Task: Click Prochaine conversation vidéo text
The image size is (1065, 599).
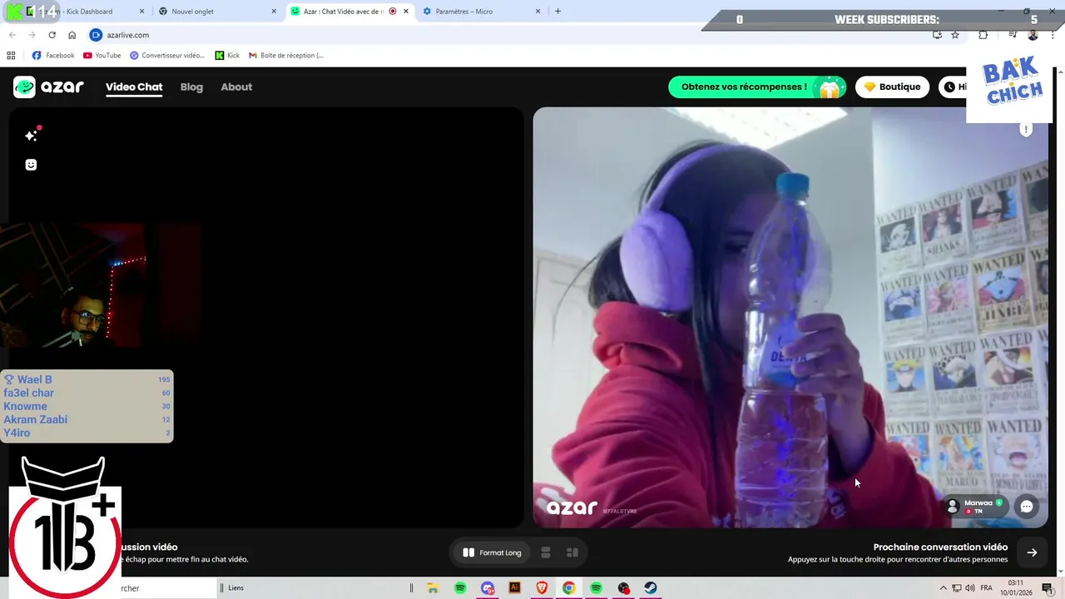Action: pos(940,547)
